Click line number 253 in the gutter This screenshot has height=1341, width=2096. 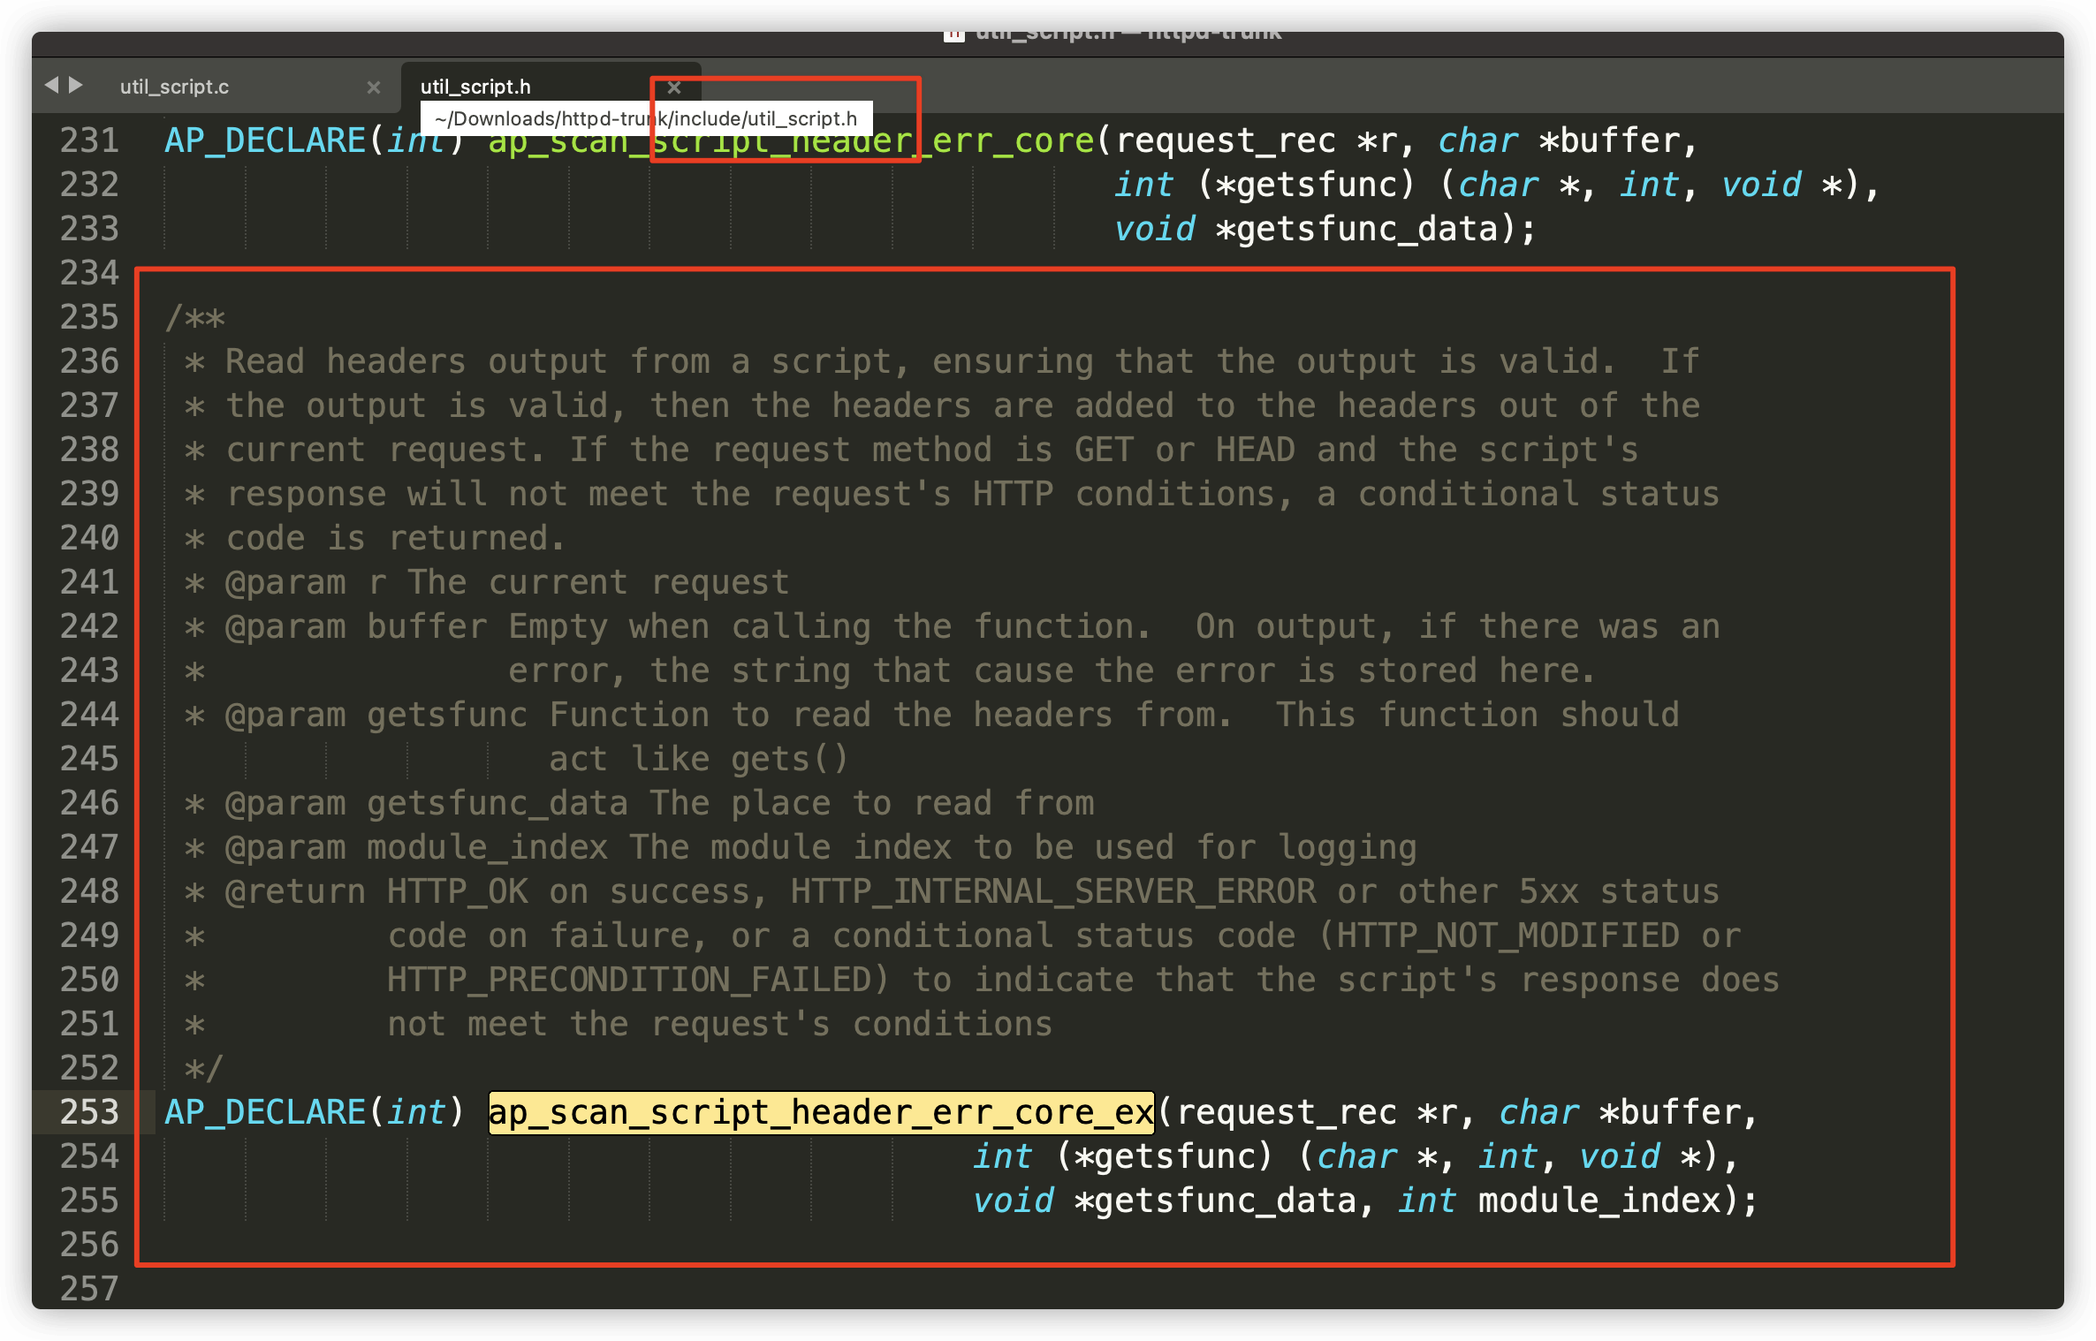pos(89,1112)
